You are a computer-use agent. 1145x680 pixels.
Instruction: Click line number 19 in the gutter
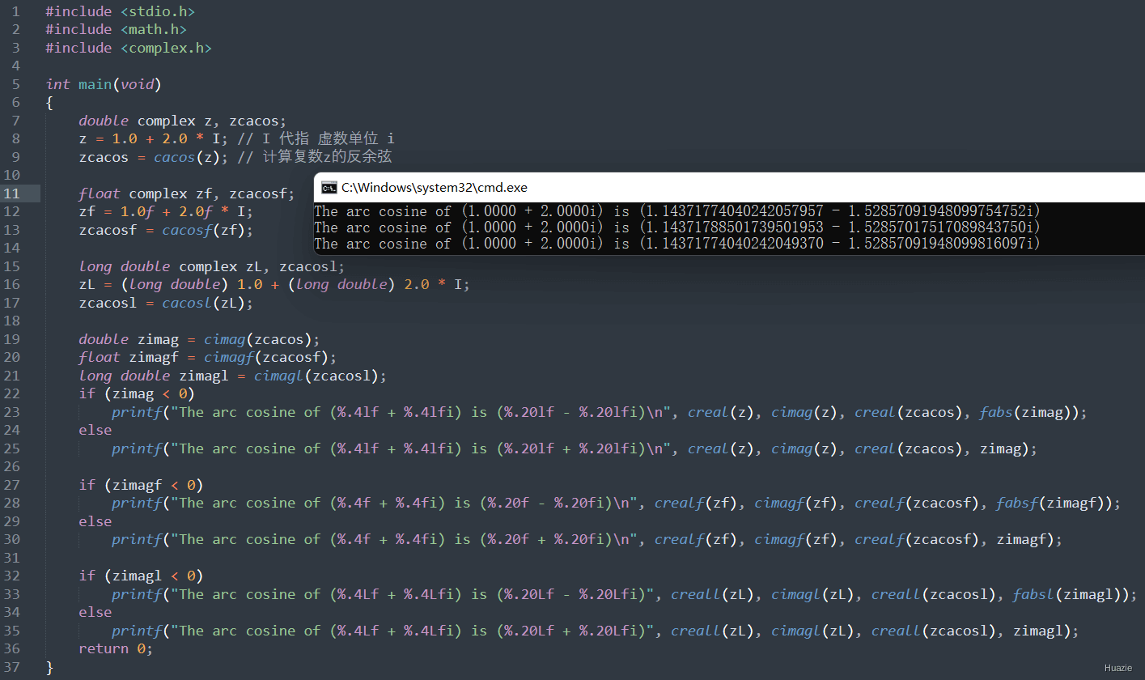[12, 339]
